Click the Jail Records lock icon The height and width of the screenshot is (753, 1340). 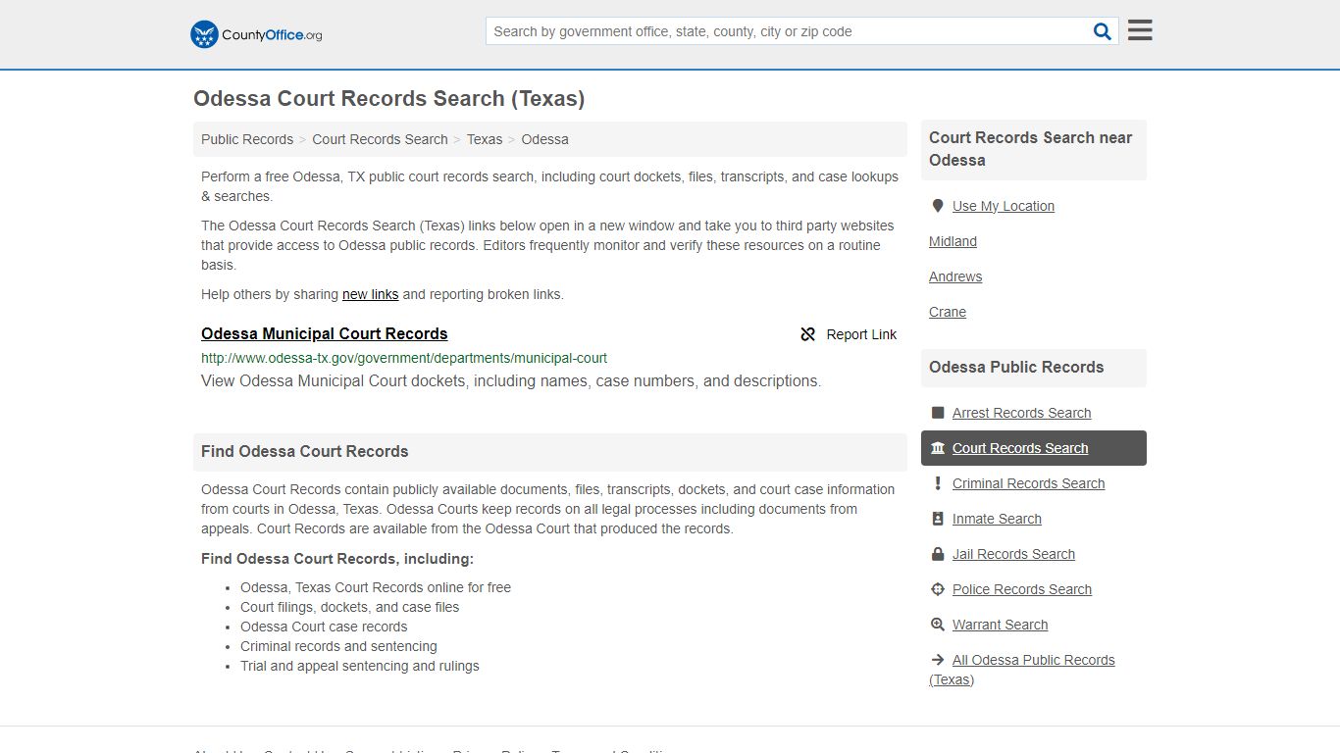click(x=938, y=554)
